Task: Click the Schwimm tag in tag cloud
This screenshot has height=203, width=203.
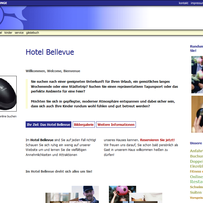Action: tap(196, 187)
